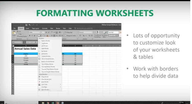Select the Check Cell style
The width and height of the screenshot is (192, 104).
click(x=113, y=35)
